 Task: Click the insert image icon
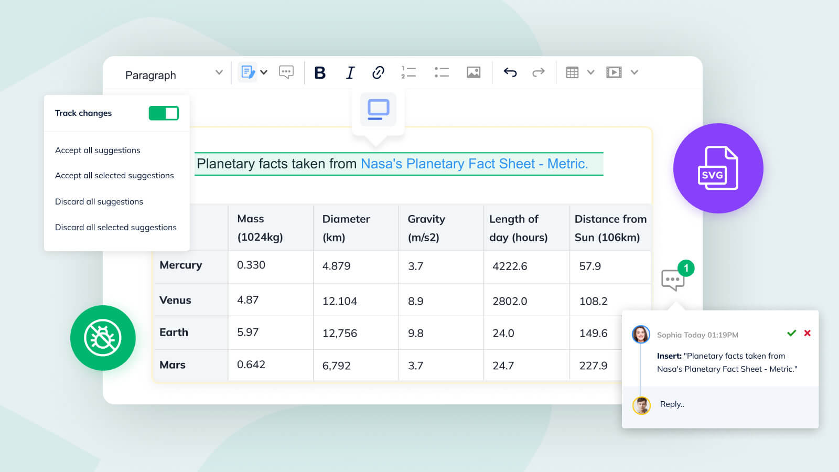(x=474, y=72)
